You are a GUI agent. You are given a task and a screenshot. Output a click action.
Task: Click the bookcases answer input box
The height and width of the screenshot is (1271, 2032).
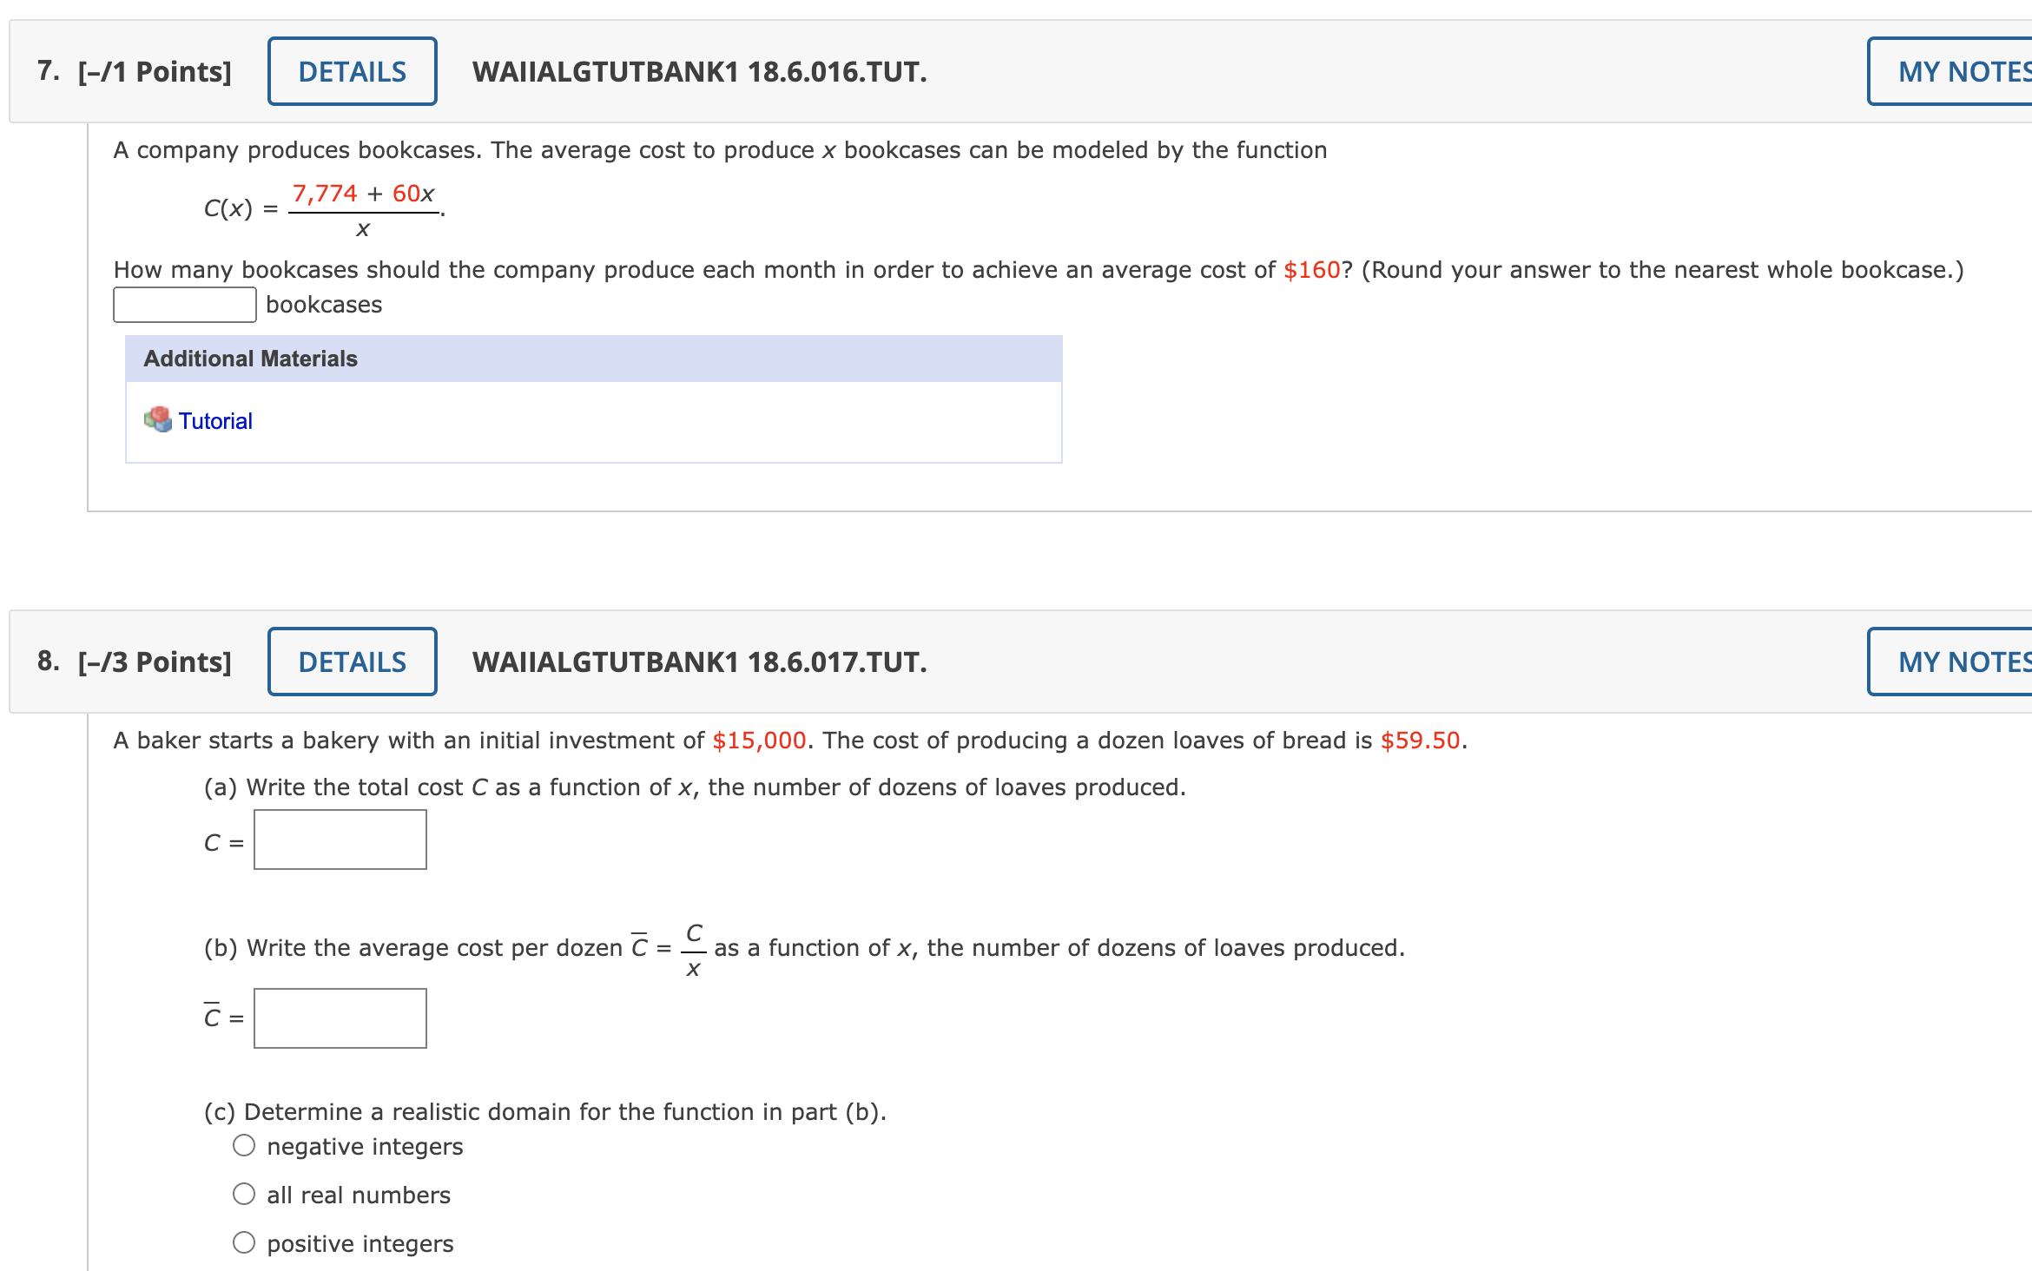pos(183,304)
